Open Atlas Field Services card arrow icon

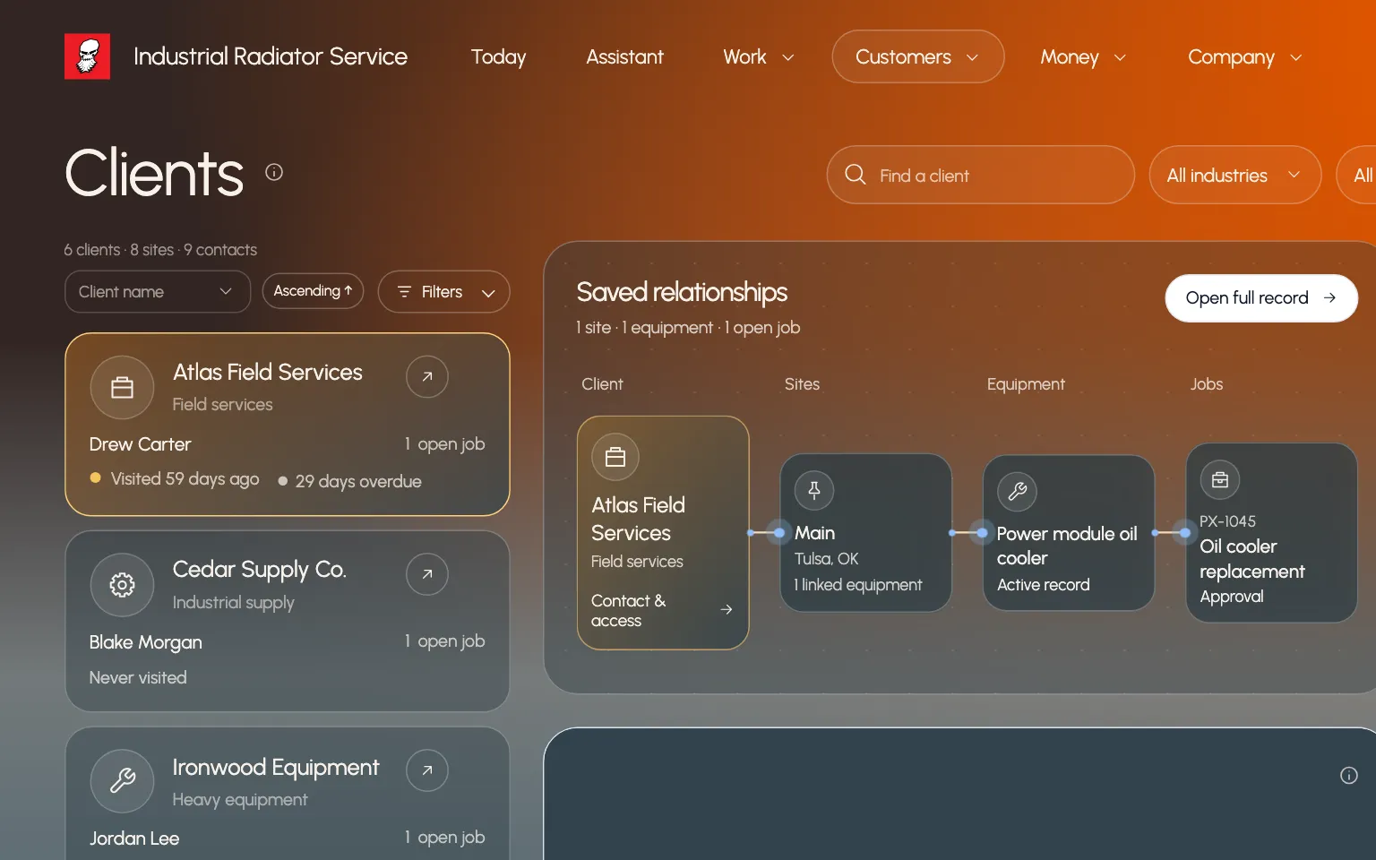pyautogui.click(x=427, y=376)
